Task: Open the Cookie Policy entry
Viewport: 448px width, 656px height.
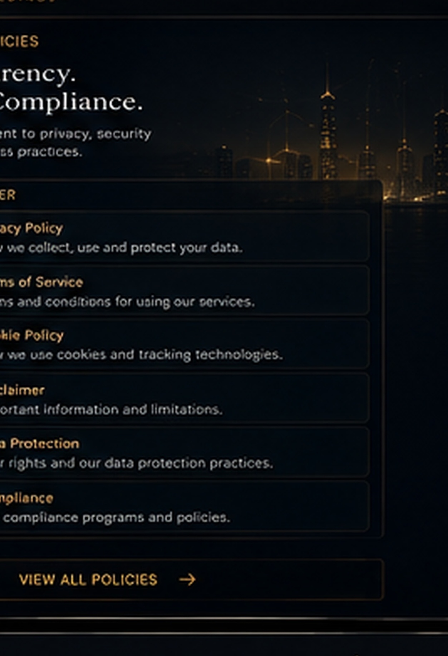Action: click(184, 344)
